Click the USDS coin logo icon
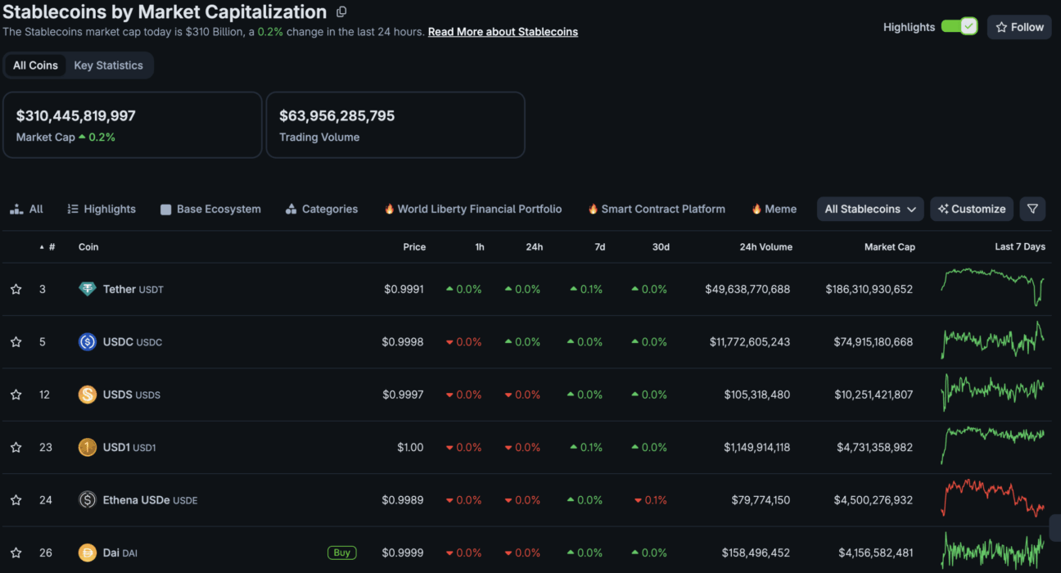 pyautogui.click(x=88, y=395)
